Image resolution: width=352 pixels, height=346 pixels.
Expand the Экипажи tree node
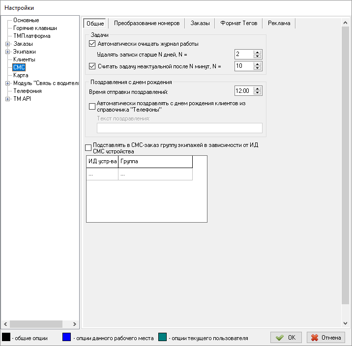pyautogui.click(x=7, y=52)
